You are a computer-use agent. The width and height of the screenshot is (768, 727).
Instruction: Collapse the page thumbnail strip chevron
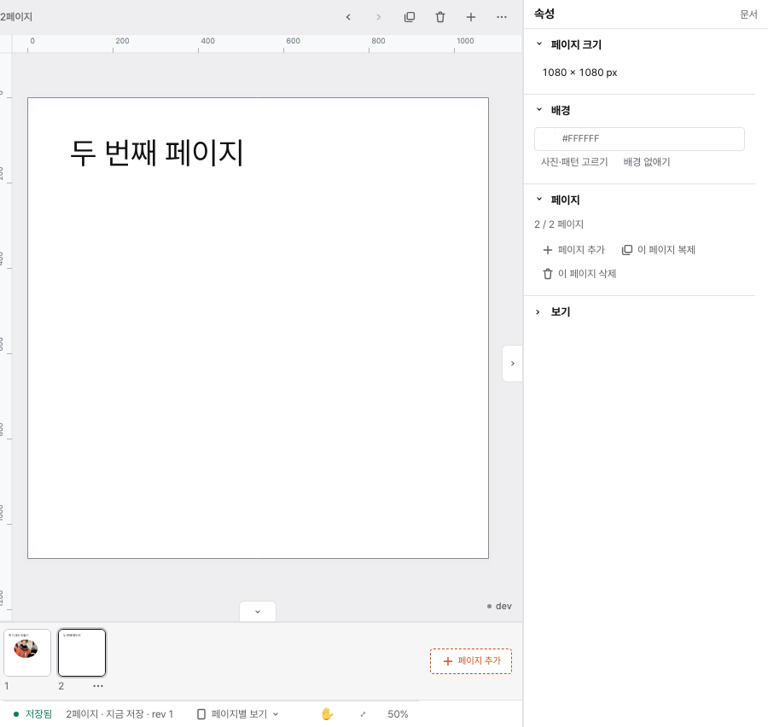[x=258, y=612]
